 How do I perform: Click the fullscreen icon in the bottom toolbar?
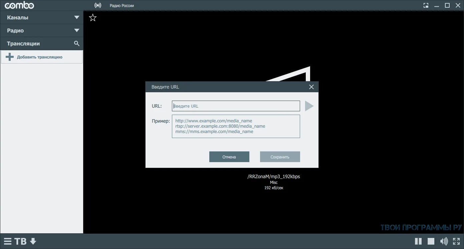click(x=456, y=241)
